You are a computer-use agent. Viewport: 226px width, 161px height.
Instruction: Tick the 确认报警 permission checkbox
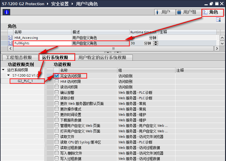[x=57, y=93]
